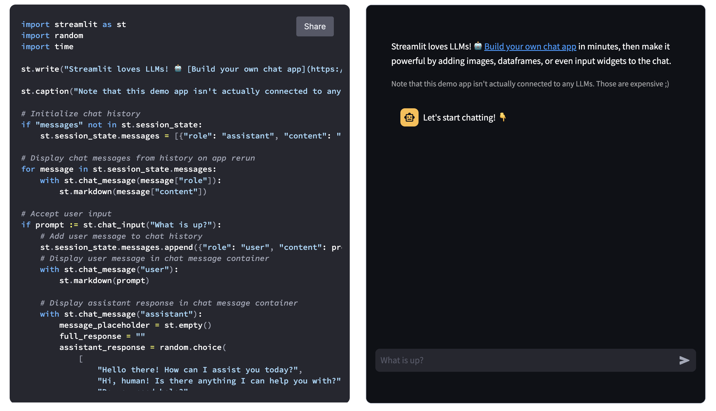
Task: Click the line 'with st.chat_message(message["role"]):'
Action: (x=131, y=180)
